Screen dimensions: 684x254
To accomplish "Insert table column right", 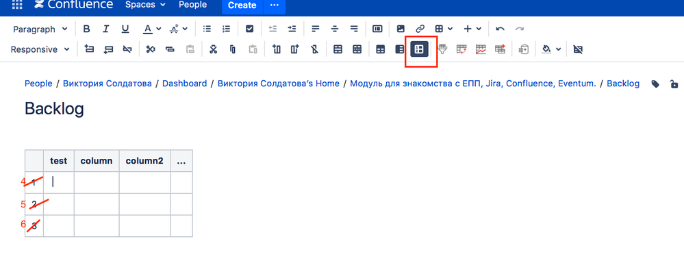I will tap(295, 49).
